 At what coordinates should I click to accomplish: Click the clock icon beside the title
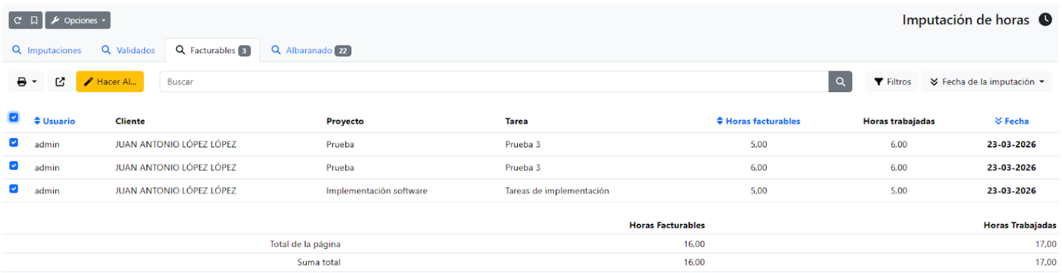[x=1044, y=19]
